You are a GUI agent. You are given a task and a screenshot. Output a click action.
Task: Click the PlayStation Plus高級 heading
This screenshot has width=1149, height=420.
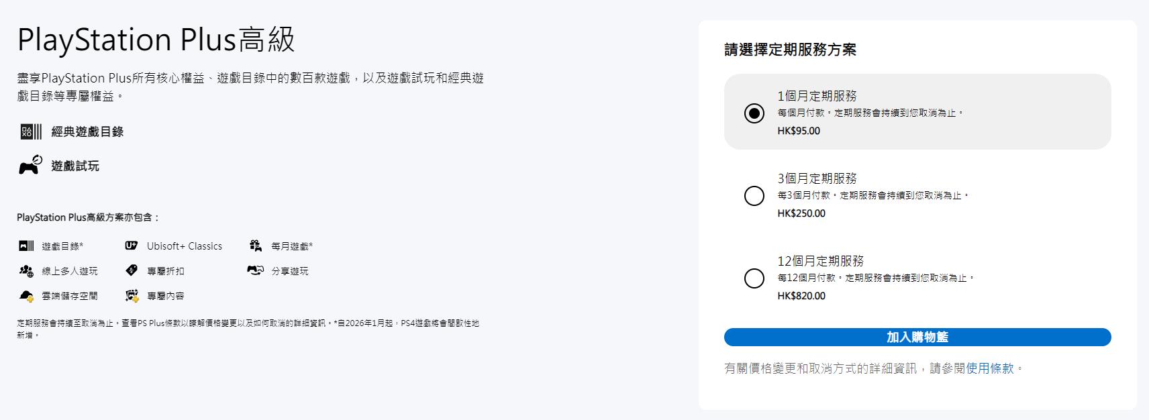(x=156, y=40)
